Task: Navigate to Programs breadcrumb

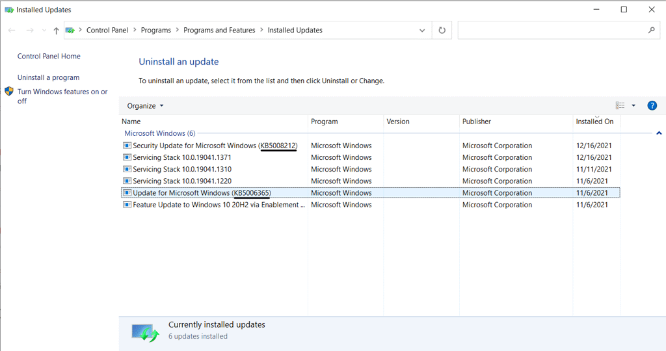Action: (x=156, y=30)
